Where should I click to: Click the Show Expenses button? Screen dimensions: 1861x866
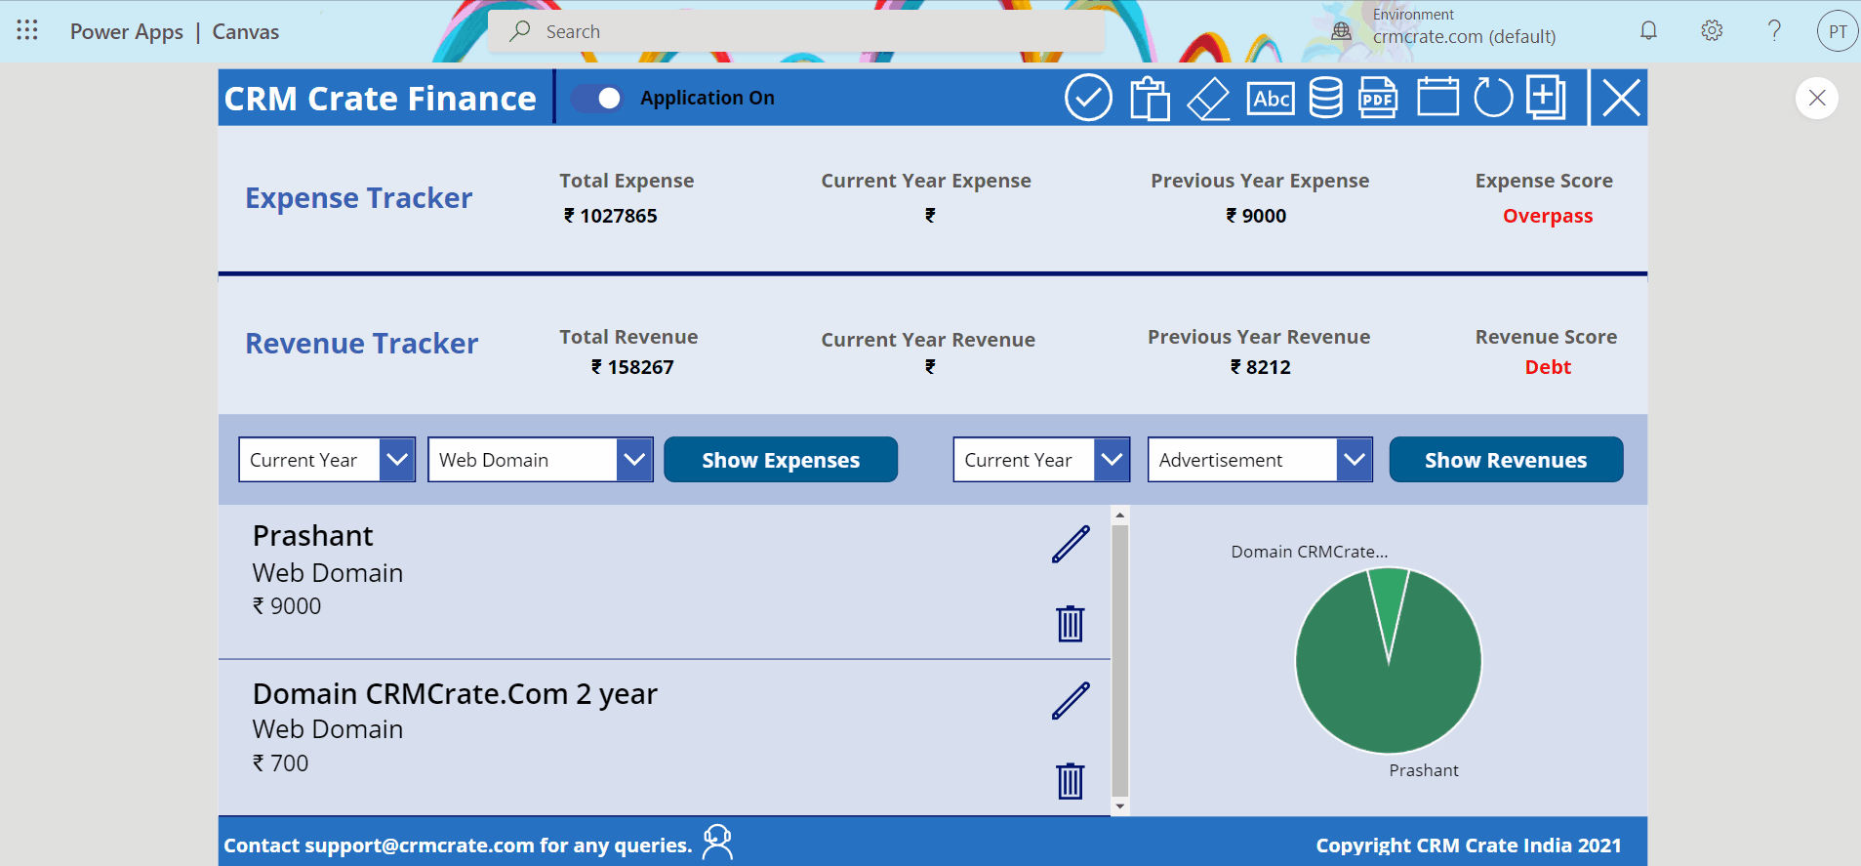[781, 460]
